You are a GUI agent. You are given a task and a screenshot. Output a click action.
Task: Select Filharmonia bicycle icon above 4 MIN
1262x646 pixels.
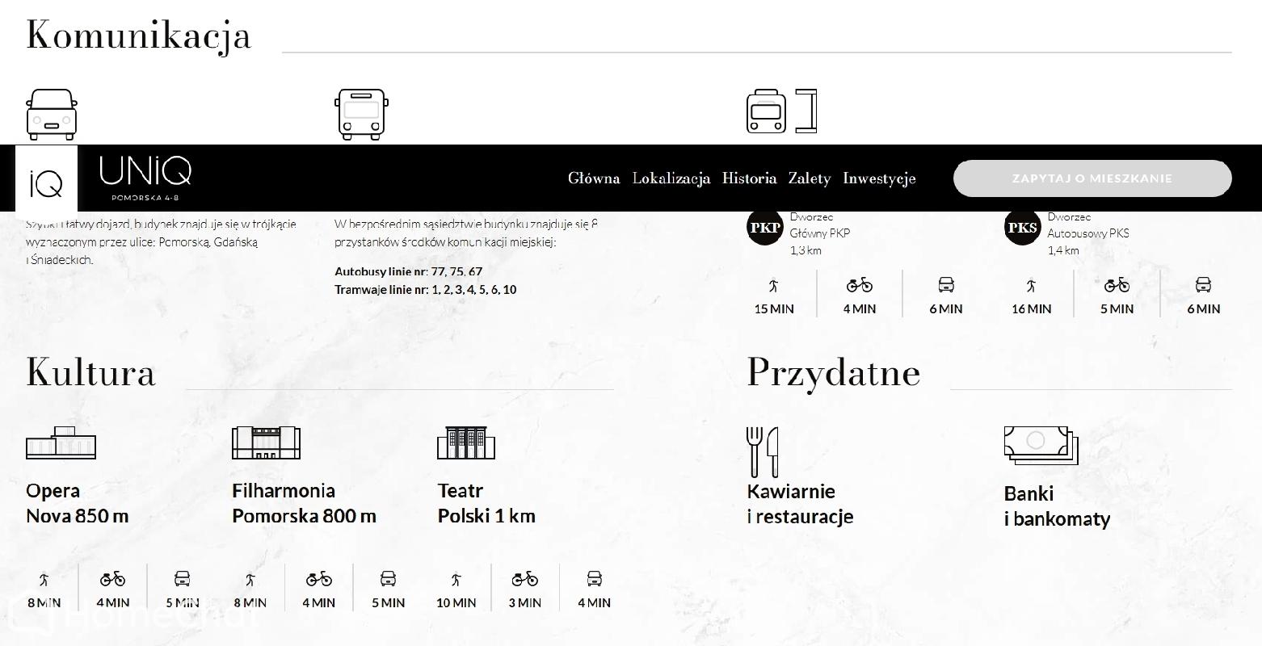point(319,579)
